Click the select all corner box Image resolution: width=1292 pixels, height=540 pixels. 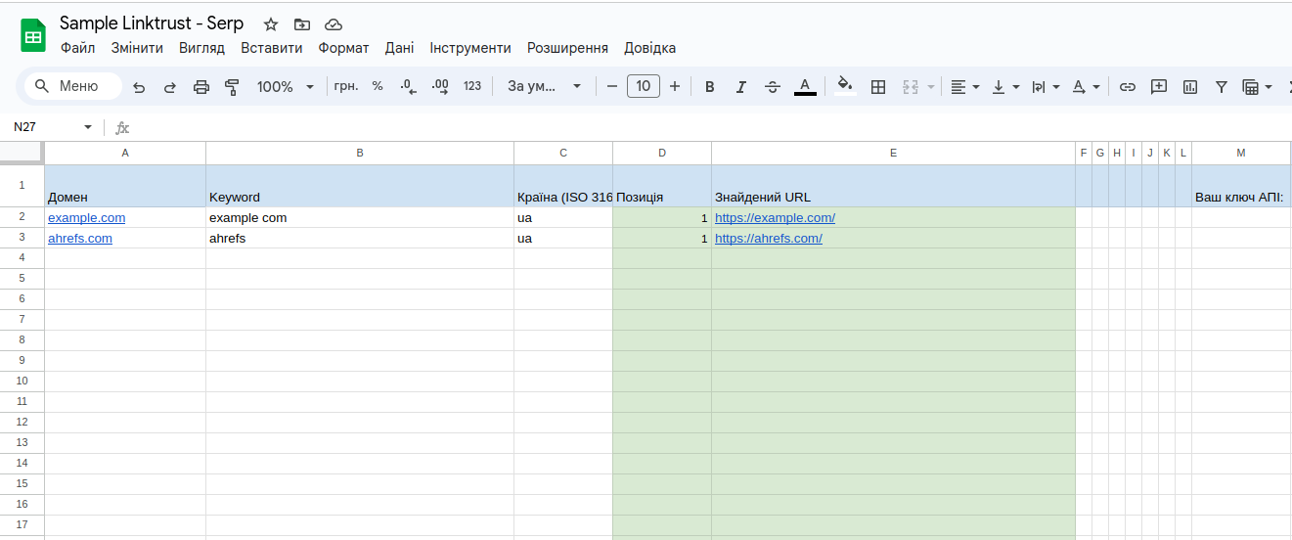pyautogui.click(x=22, y=153)
